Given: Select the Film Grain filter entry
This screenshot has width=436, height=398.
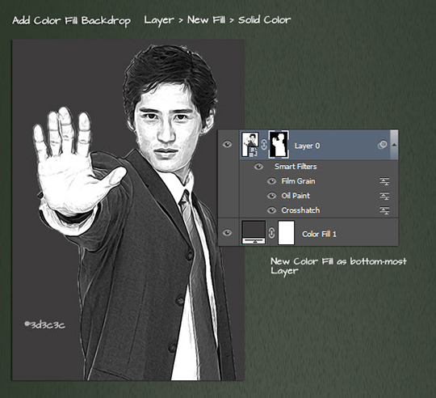Looking at the screenshot, I should tap(298, 181).
